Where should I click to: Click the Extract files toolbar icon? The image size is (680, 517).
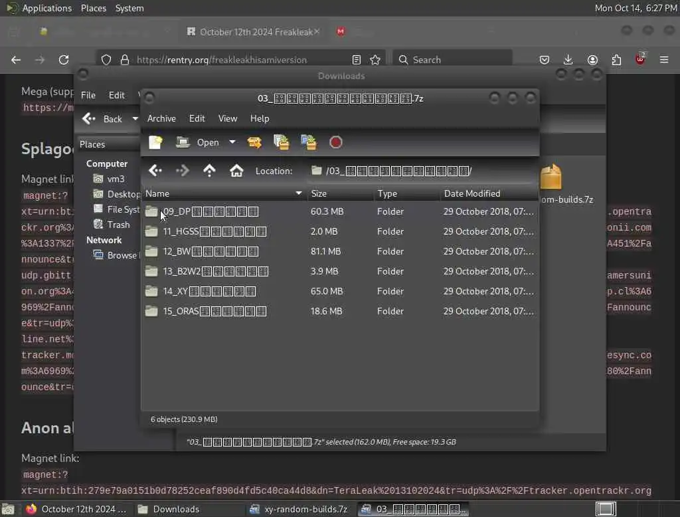coord(254,142)
